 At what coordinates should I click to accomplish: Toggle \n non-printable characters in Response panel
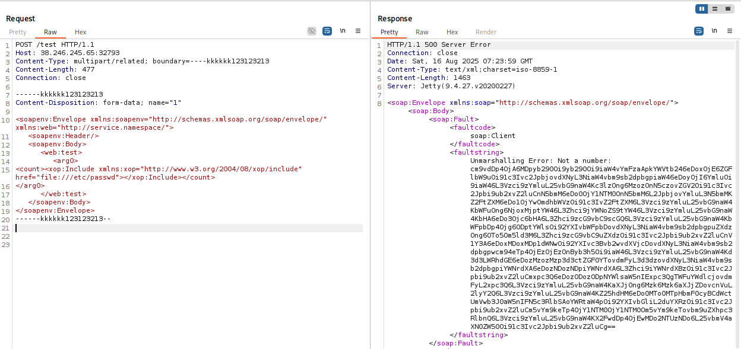coord(714,31)
